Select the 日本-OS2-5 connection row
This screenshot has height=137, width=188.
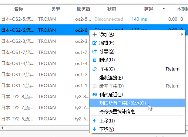click(94, 19)
